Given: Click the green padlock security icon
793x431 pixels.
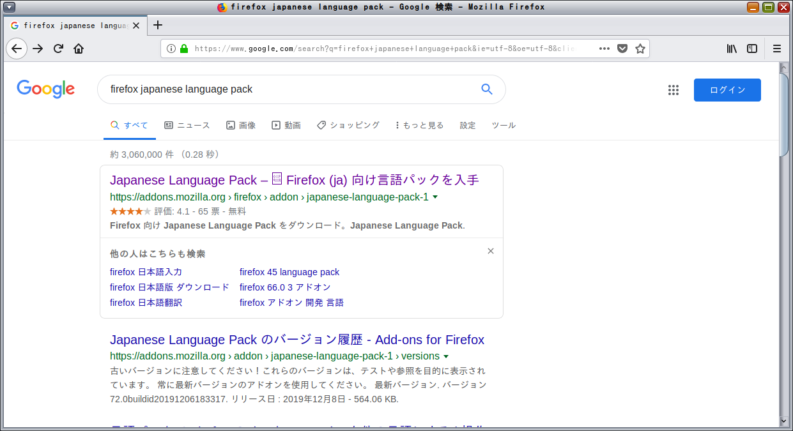Looking at the screenshot, I should pyautogui.click(x=184, y=49).
